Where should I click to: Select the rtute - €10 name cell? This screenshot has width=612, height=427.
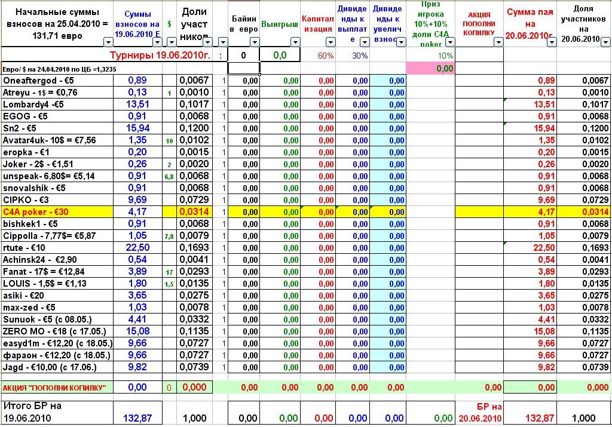(57, 248)
